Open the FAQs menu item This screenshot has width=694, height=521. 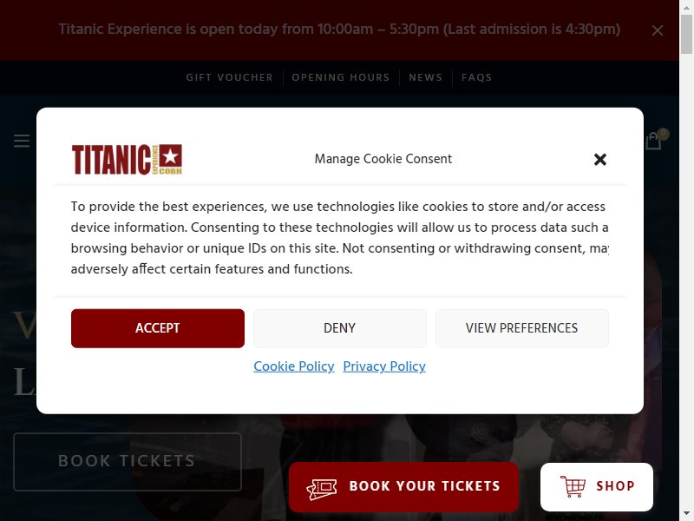(x=476, y=77)
